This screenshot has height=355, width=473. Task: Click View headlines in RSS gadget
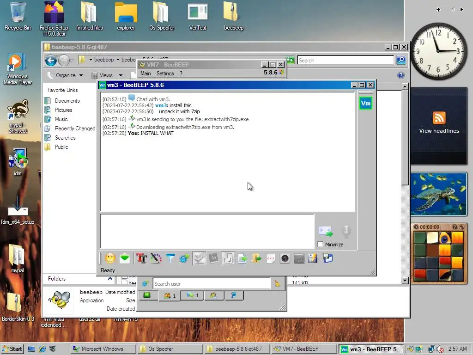(x=439, y=131)
